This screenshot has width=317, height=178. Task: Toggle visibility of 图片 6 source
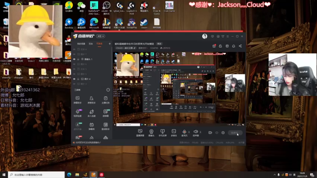click(74, 64)
